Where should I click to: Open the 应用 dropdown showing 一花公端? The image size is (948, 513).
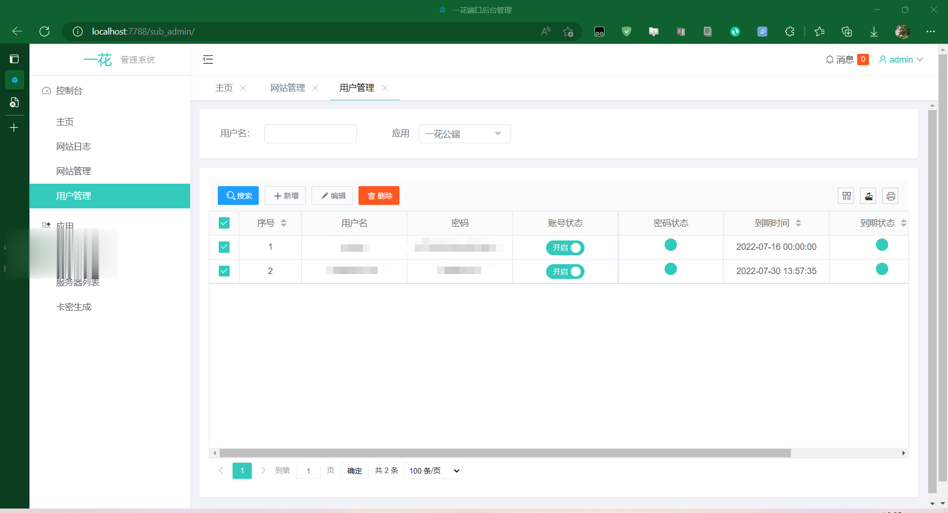point(464,134)
